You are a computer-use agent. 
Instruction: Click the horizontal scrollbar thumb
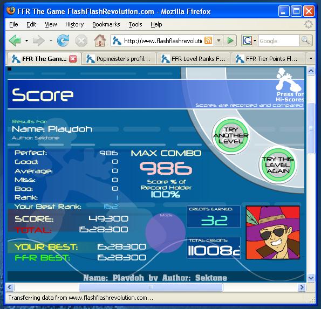pos(151,287)
